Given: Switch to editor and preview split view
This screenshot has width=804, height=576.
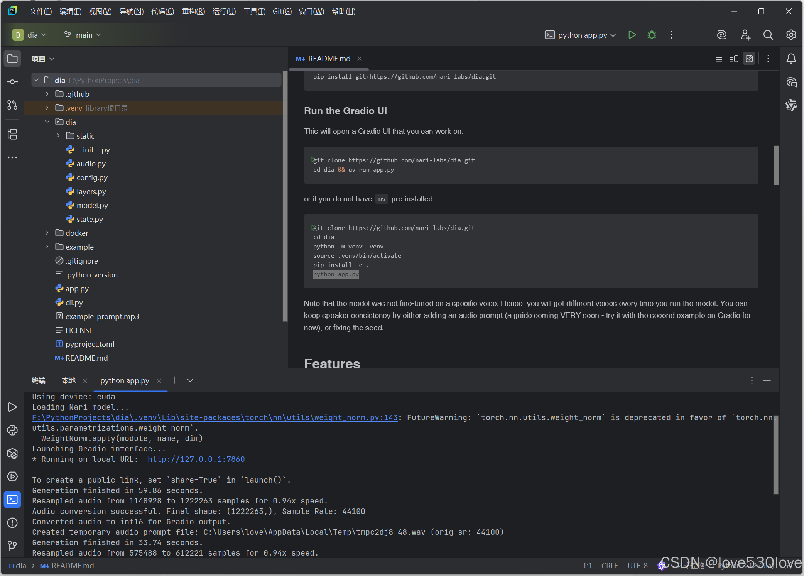Looking at the screenshot, I should [x=734, y=59].
